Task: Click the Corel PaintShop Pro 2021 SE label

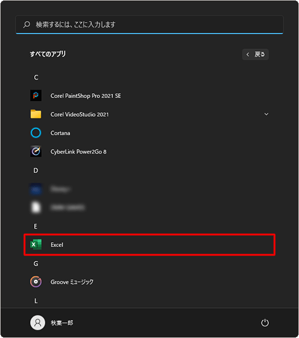Action: tap(86, 96)
